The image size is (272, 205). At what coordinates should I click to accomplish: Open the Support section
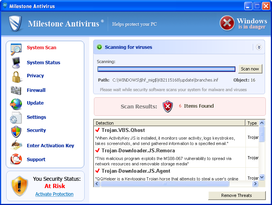[36, 159]
